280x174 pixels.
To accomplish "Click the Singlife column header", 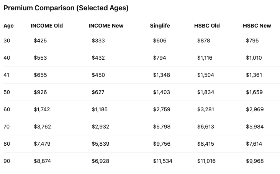I will [160, 26].
